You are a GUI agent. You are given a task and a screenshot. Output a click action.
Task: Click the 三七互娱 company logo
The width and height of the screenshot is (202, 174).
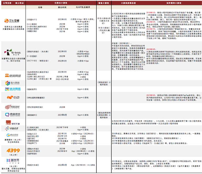(x=12, y=21)
